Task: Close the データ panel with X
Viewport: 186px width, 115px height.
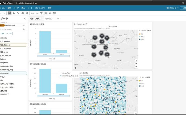Action: point(25,19)
